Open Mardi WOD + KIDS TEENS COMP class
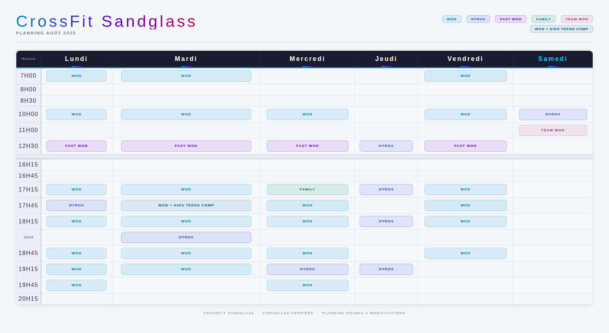This screenshot has width=609, height=333. (186, 206)
